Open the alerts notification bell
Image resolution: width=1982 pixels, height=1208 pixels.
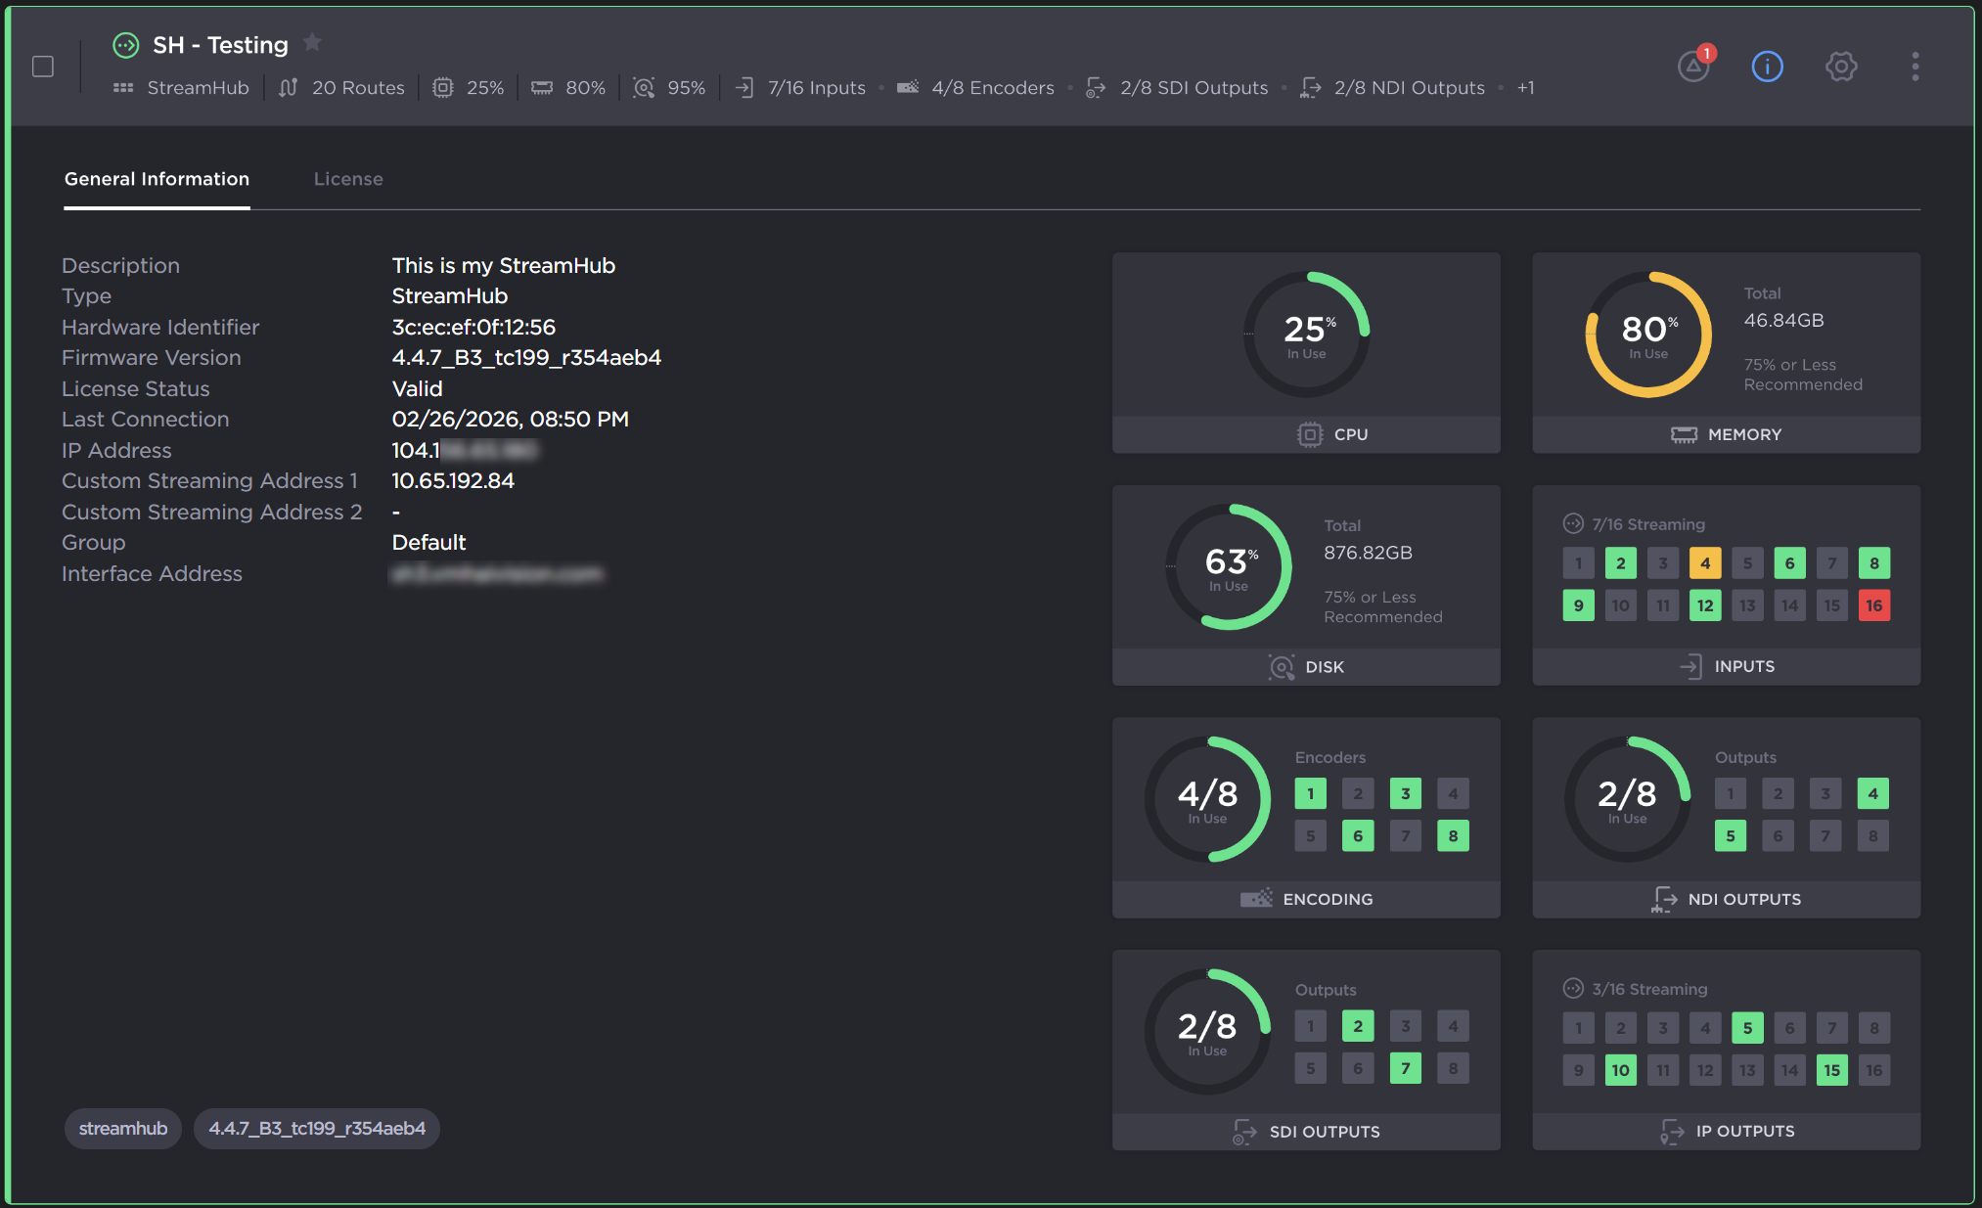1693,68
